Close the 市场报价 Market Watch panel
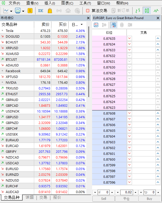Viewport: 162px width, 203px height. click(x=88, y=18)
